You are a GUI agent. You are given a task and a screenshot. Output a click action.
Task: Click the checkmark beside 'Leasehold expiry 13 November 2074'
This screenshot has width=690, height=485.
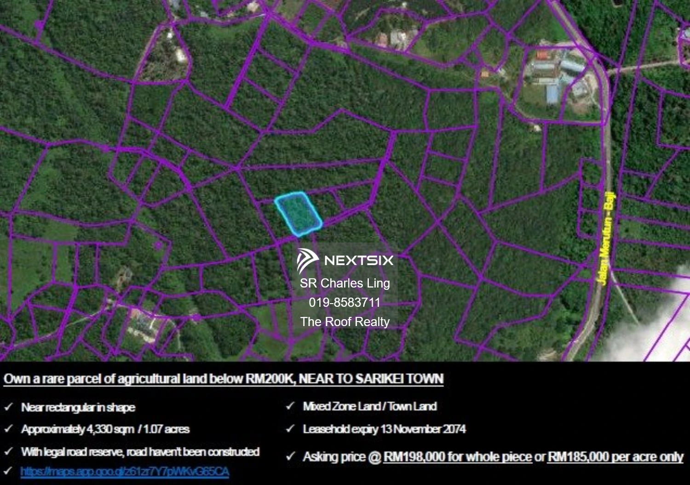click(x=290, y=429)
